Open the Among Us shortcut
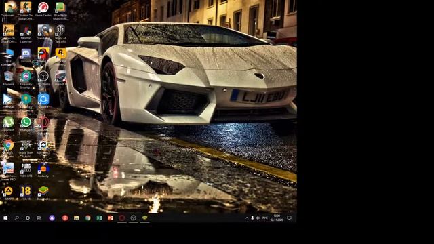This screenshot has height=244, width=434. pyautogui.click(x=43, y=54)
